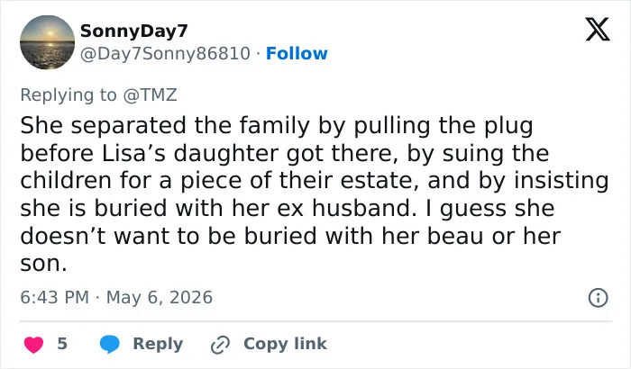Click the word 'son.' ending the tweet
Screen dimensions: 631x369
(x=43, y=264)
